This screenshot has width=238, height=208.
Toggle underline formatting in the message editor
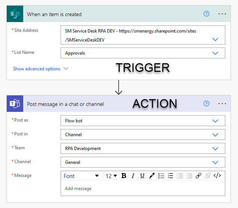142,176
